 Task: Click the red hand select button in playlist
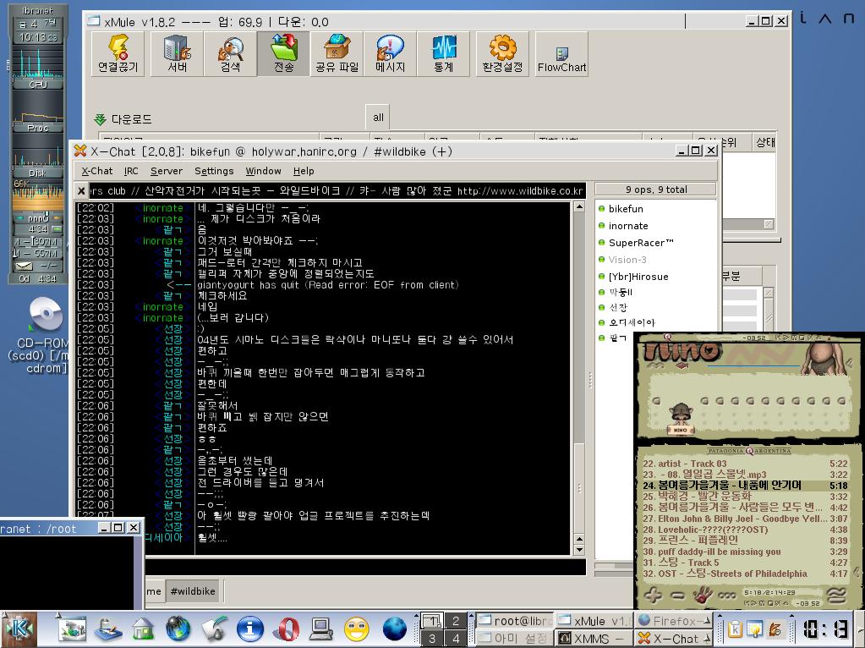click(703, 595)
